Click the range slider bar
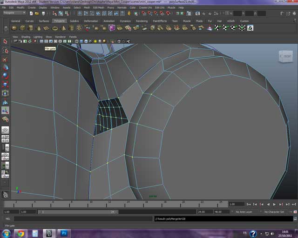298x238 pixels. click(x=78, y=212)
